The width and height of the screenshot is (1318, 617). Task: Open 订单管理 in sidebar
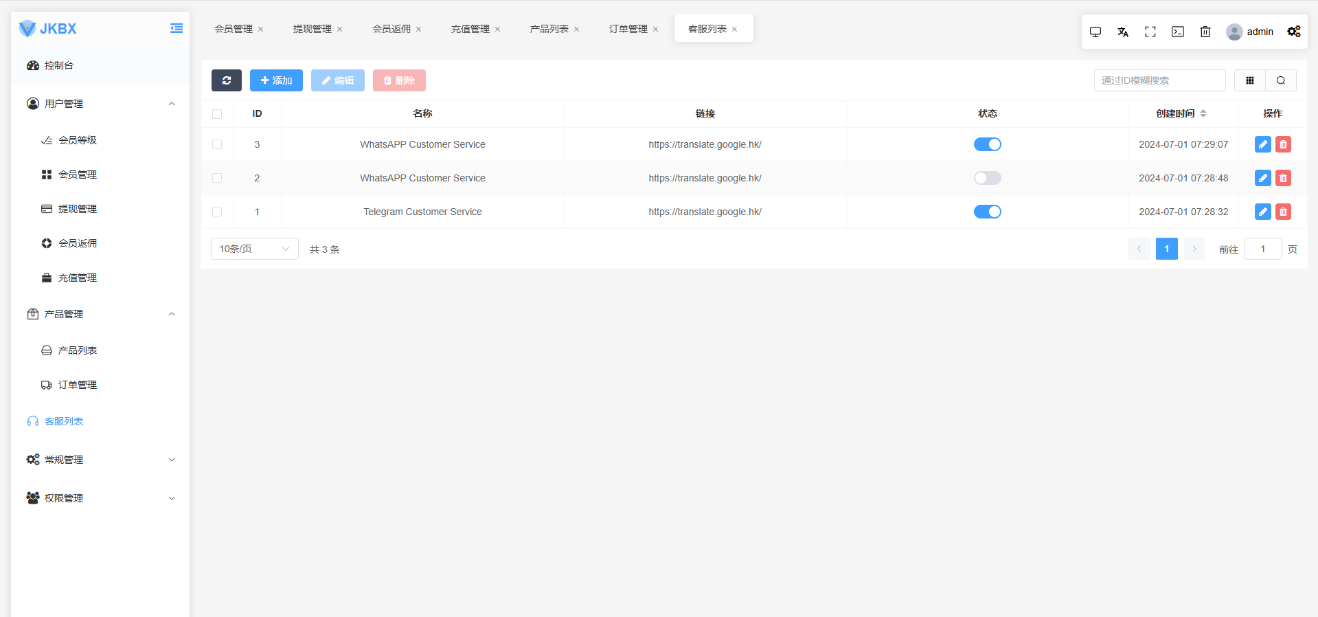100,385
